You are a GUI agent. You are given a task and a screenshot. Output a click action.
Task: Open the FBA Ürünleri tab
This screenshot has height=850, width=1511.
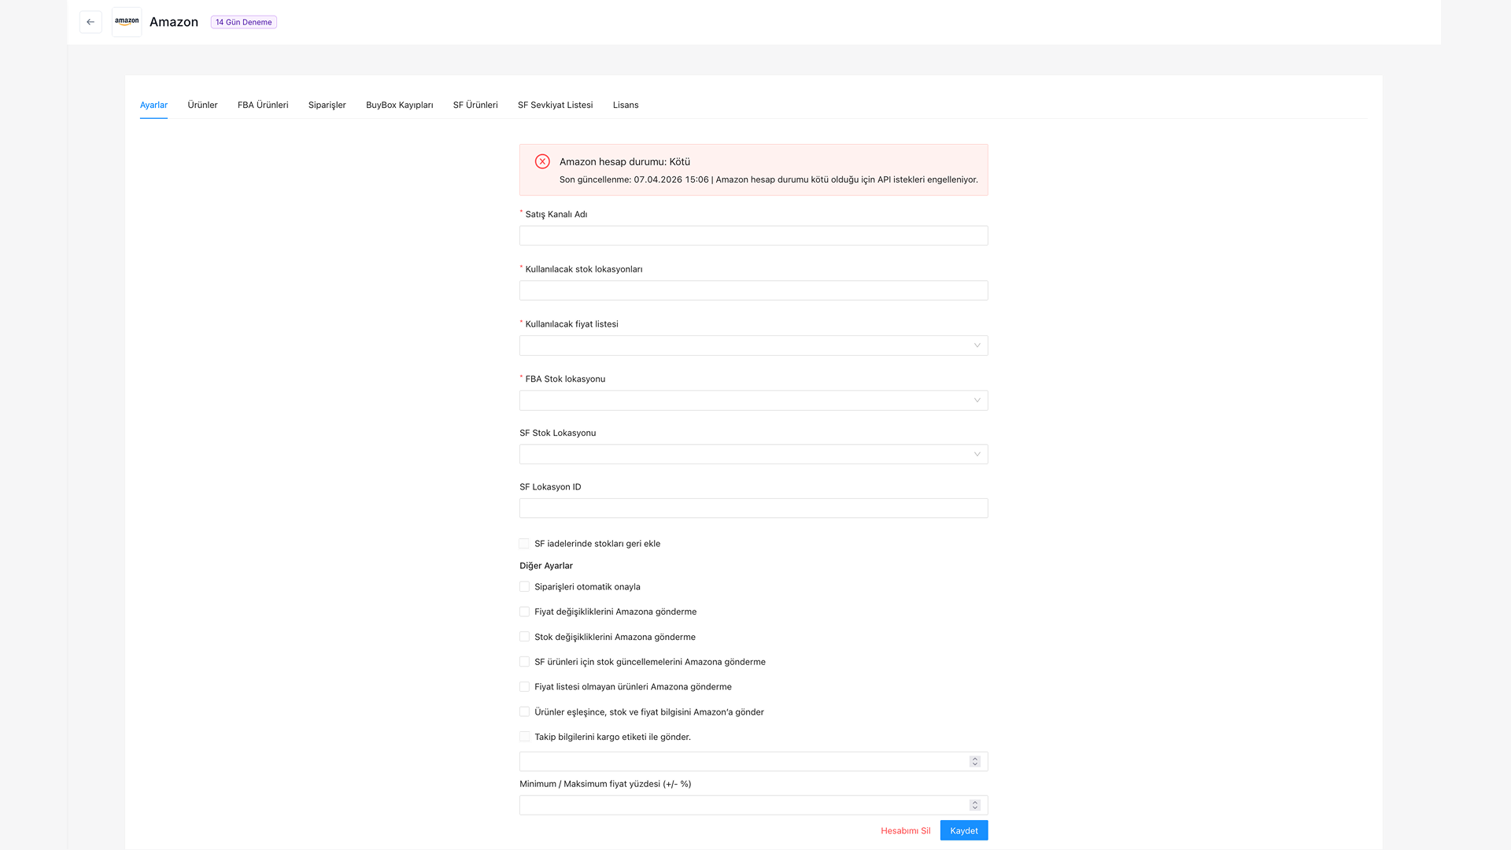coord(263,105)
